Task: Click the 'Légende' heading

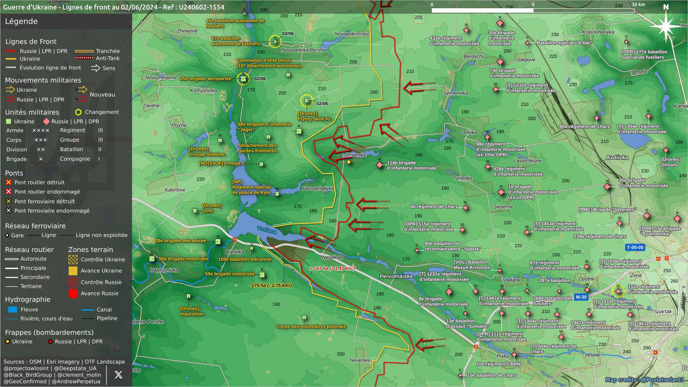Action: point(21,21)
